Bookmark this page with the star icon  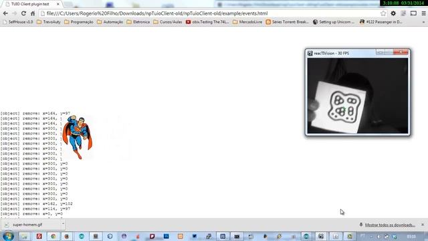tap(383, 13)
